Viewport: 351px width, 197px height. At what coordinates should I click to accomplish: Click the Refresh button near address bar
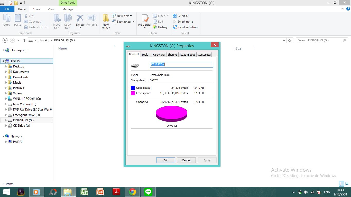tap(290, 40)
